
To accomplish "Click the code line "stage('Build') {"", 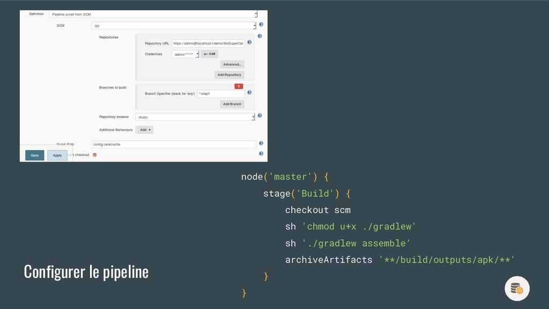I will tap(307, 193).
